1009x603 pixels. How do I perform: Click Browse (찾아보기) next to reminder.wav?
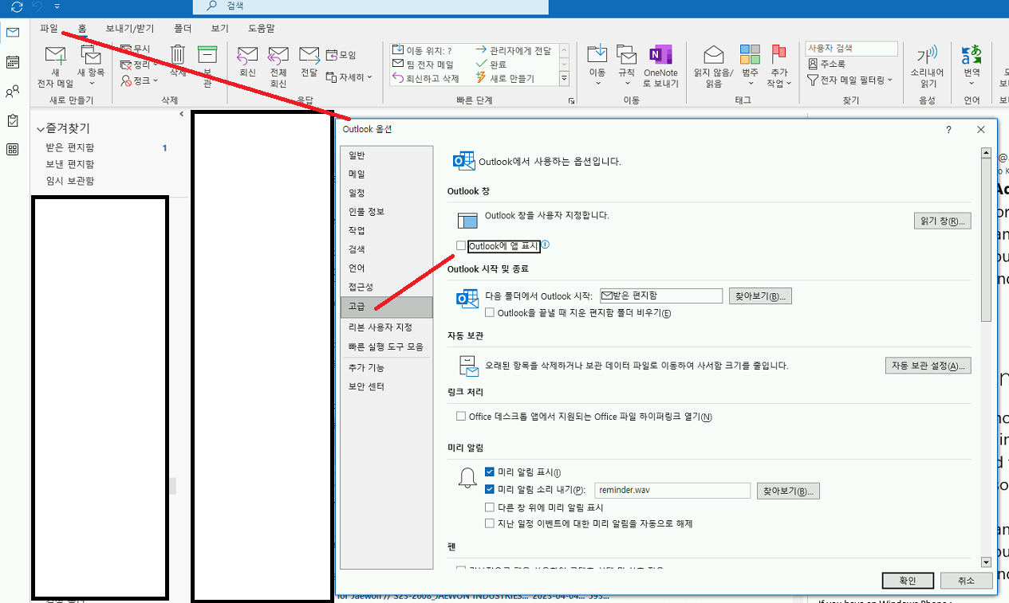pos(788,491)
